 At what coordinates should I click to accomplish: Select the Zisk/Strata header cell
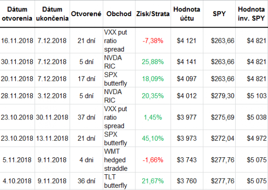[x=153, y=14]
